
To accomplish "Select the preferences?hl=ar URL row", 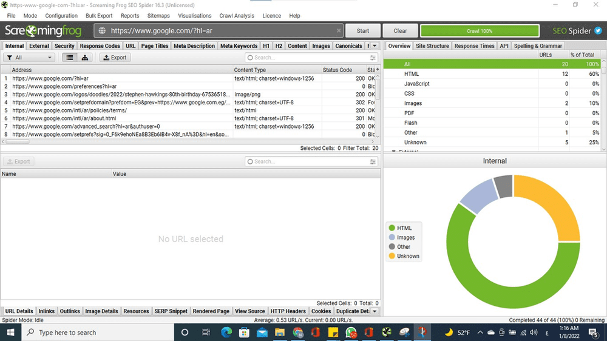I will point(188,86).
